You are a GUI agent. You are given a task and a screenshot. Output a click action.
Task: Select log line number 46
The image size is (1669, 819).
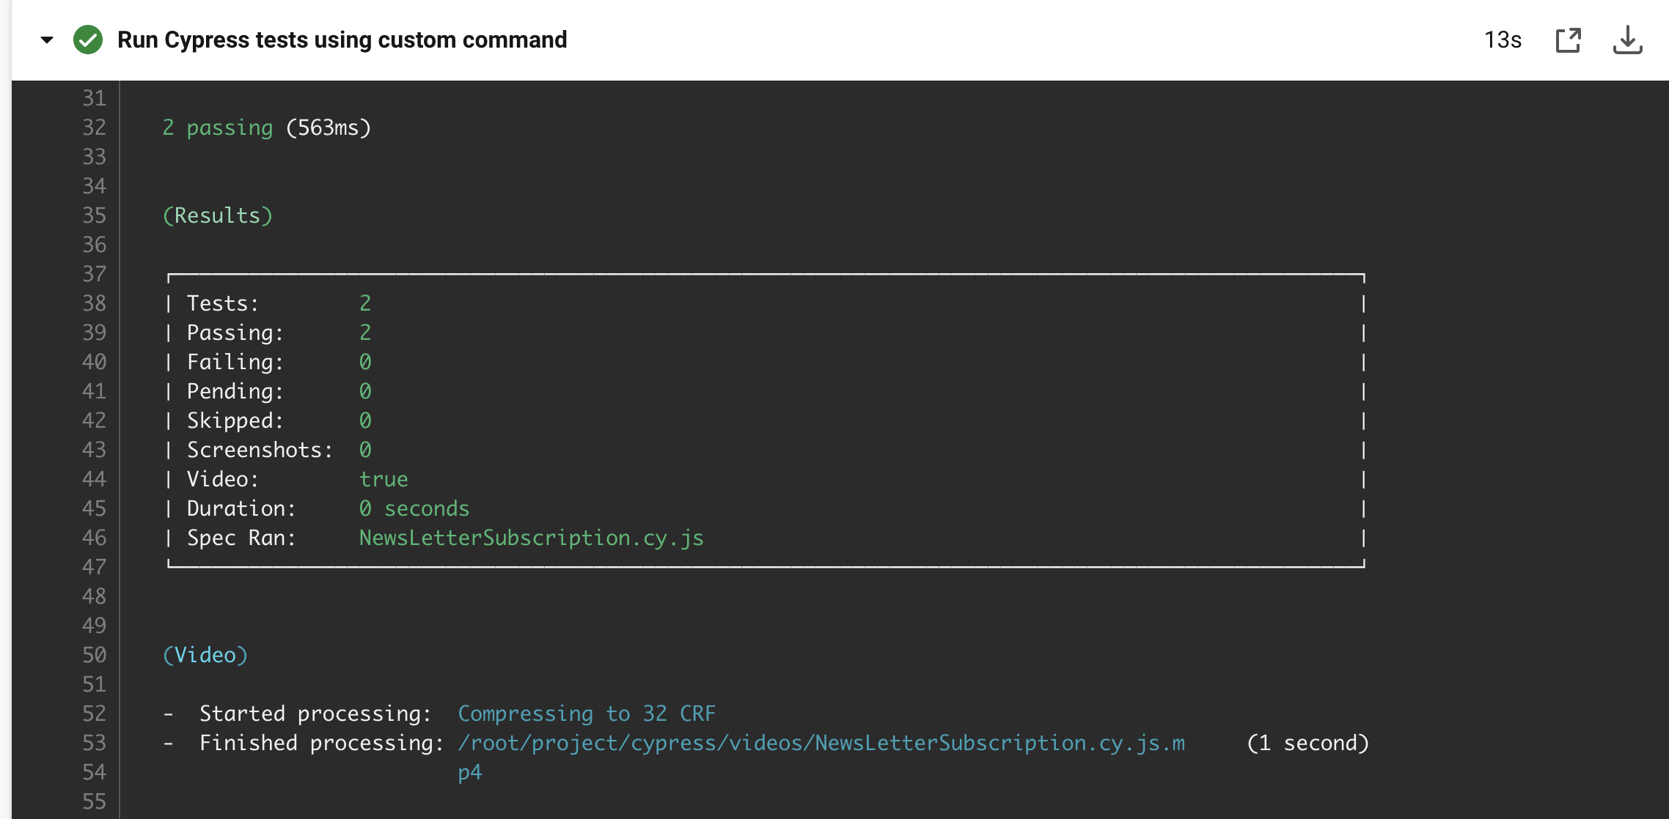pyautogui.click(x=94, y=538)
